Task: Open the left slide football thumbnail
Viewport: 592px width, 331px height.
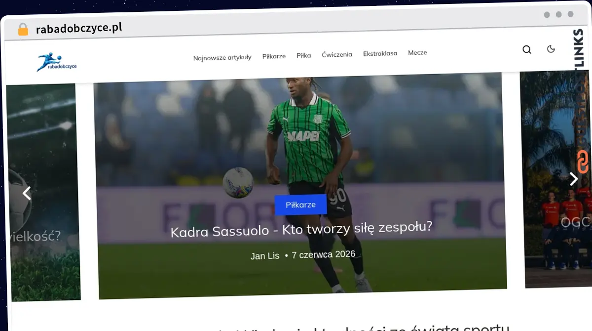Action: pyautogui.click(x=43, y=193)
